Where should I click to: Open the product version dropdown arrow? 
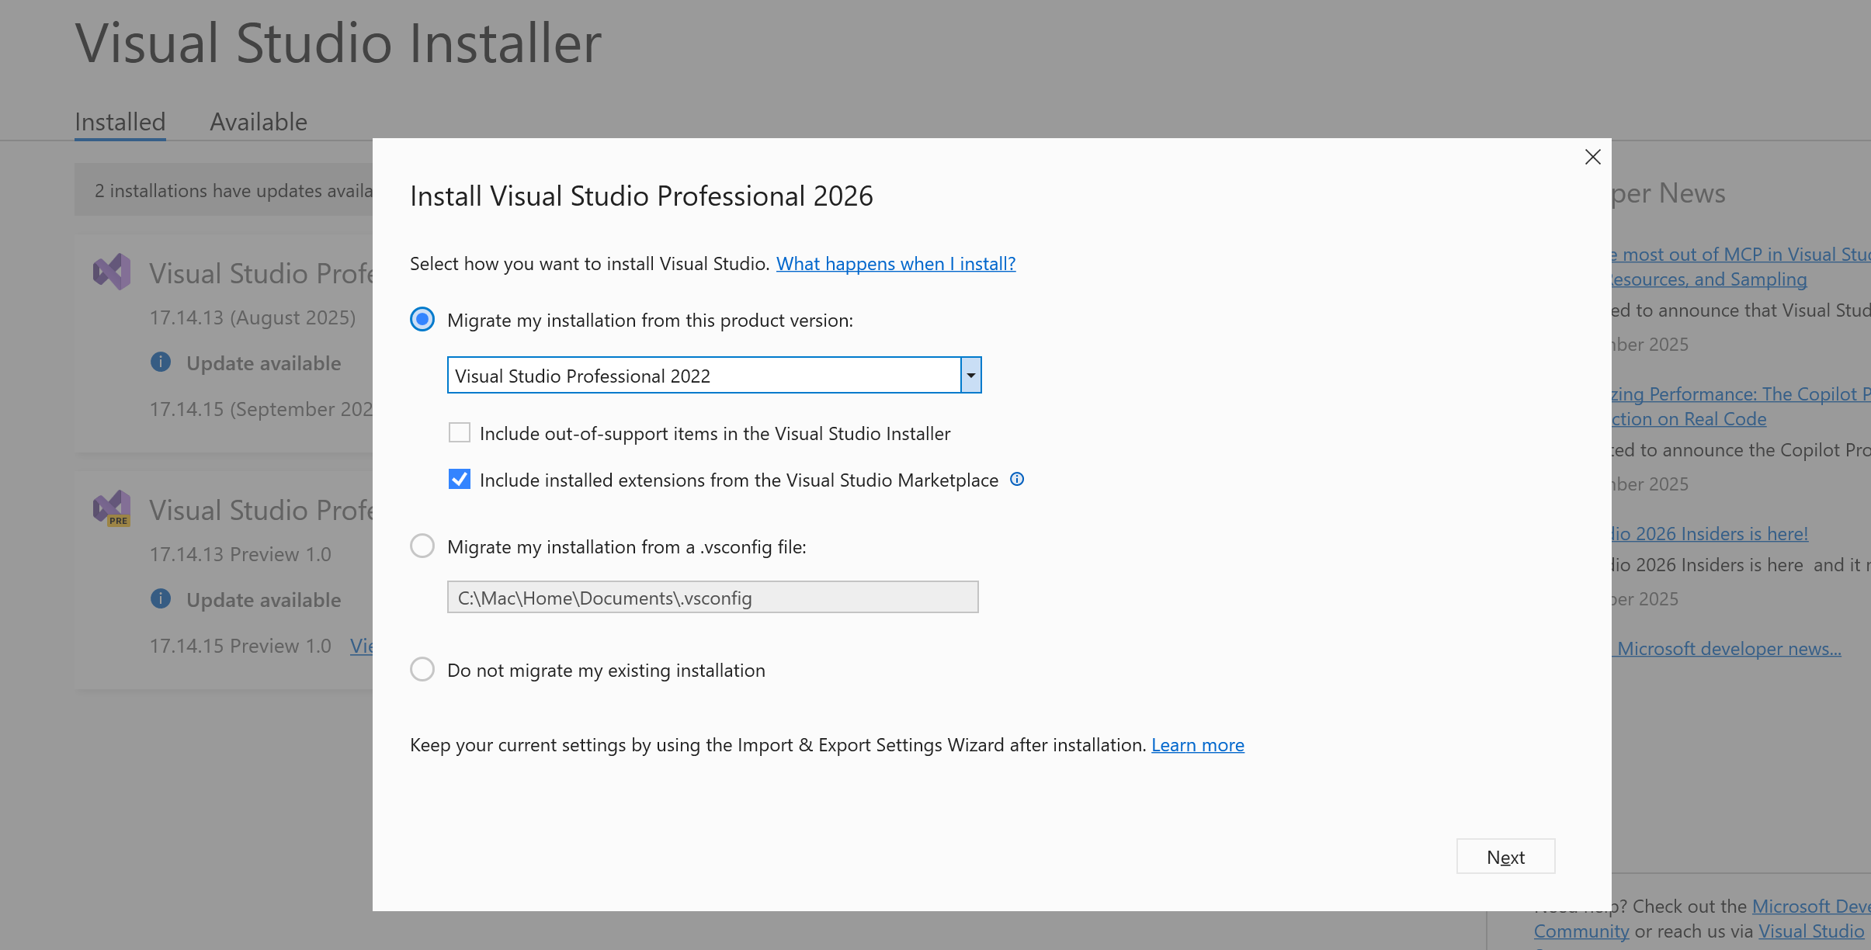pos(970,376)
